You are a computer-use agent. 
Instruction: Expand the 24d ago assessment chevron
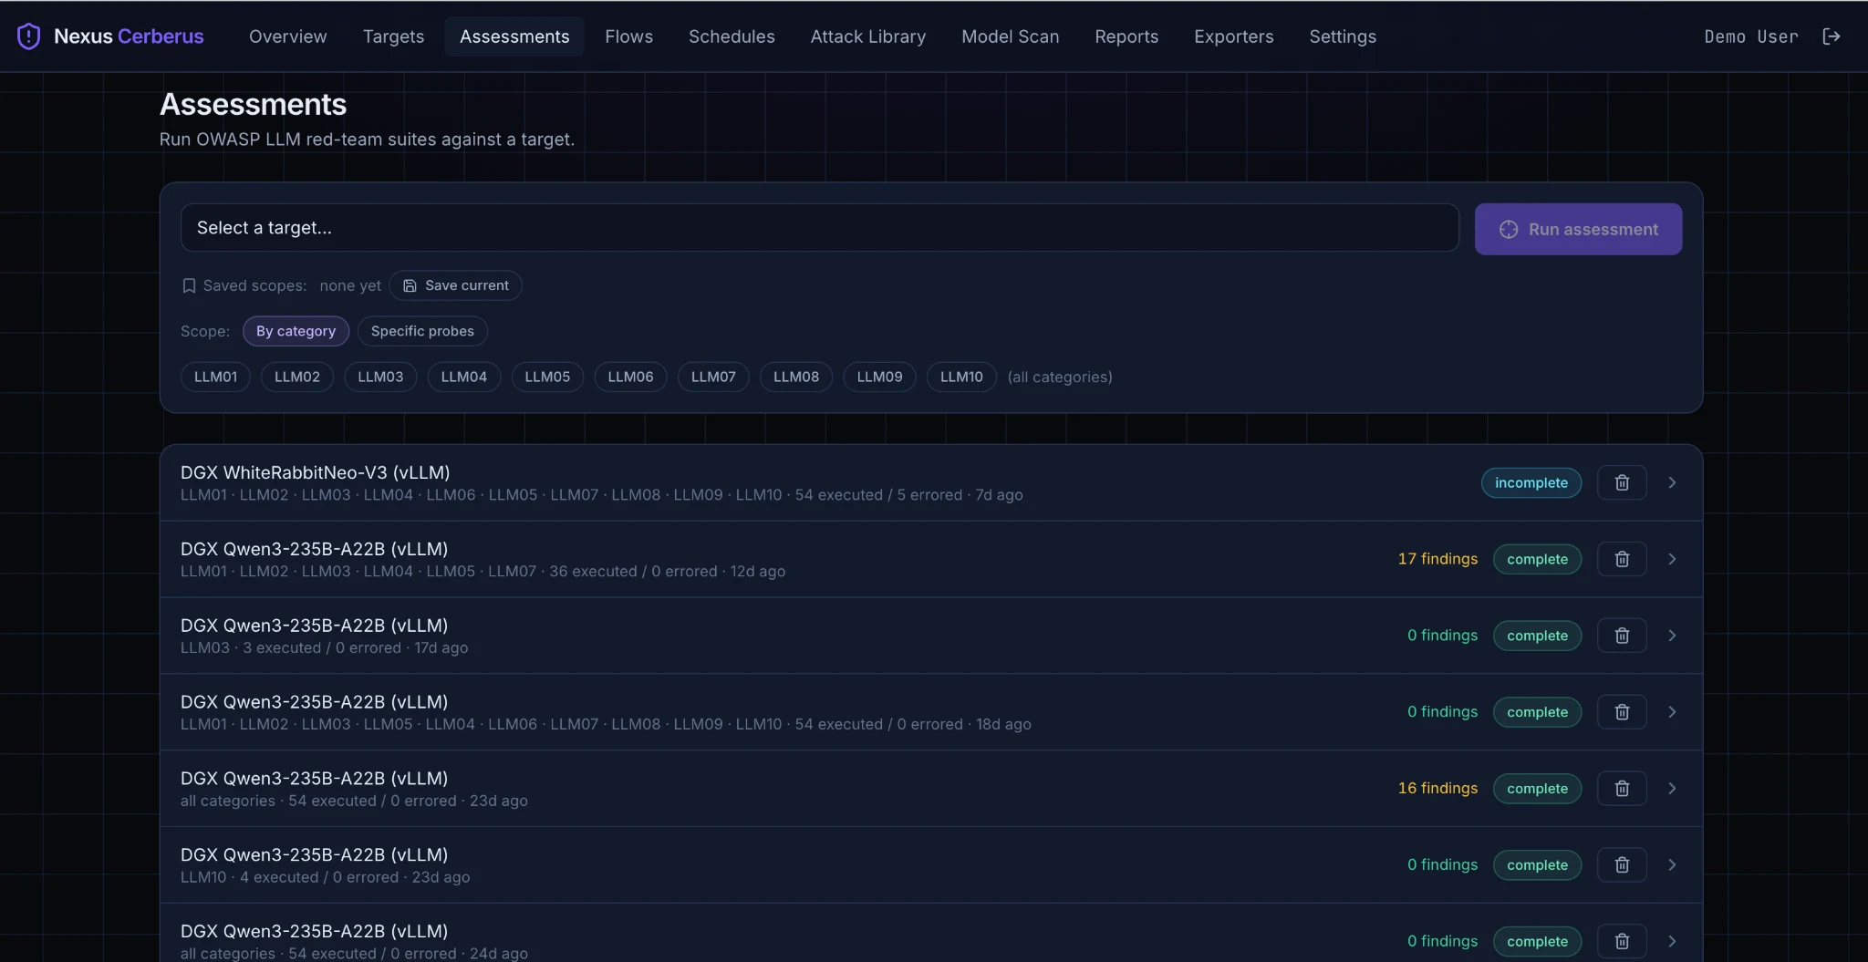point(1672,941)
